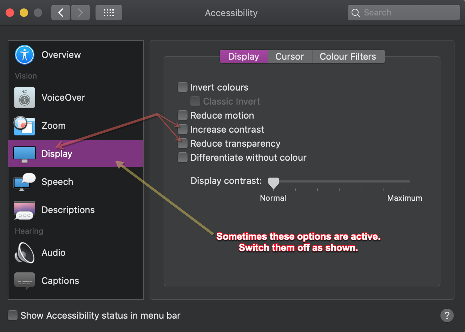Go back with the left chevron
465x332 pixels.
click(61, 13)
